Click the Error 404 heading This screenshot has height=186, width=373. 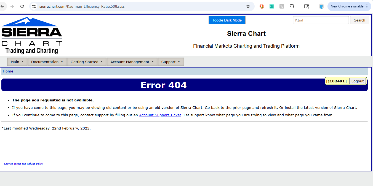164,85
